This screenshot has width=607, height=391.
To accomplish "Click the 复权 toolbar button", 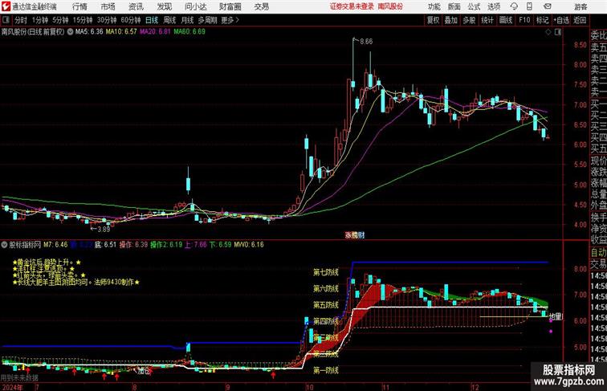I will (x=434, y=20).
